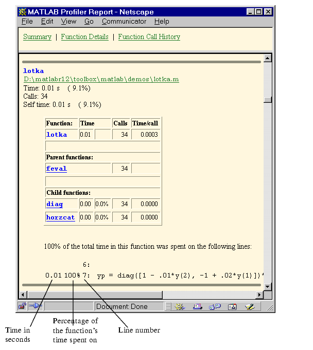Open the File menu

(x=27, y=21)
